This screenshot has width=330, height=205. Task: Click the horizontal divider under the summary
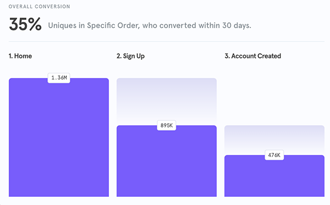point(167,41)
